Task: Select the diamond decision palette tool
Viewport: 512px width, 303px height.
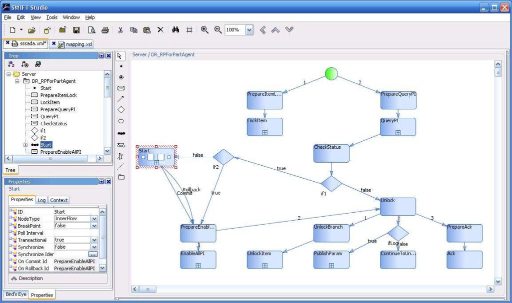Action: click(121, 110)
